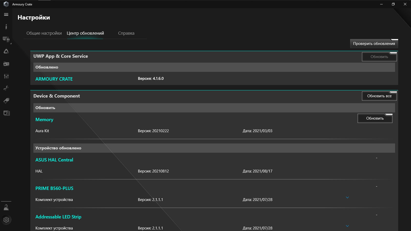The image size is (411, 231).
Task: Open the Tools wrench icon
Action: point(6,88)
